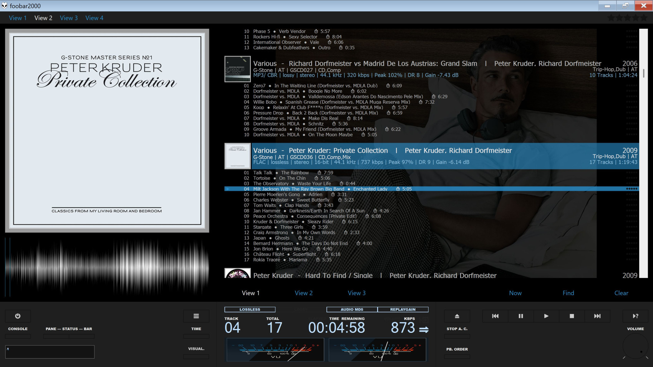The width and height of the screenshot is (653, 367).
Task: Open the hamburger menu button
Action: 196,316
